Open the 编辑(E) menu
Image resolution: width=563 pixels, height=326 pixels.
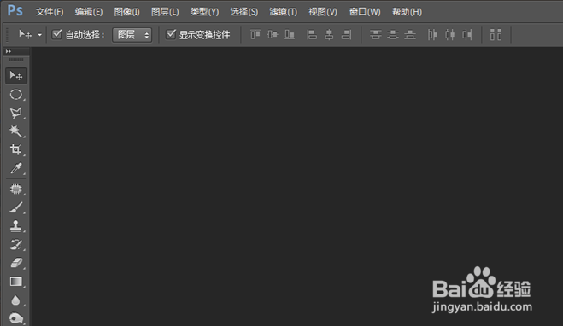pos(89,12)
